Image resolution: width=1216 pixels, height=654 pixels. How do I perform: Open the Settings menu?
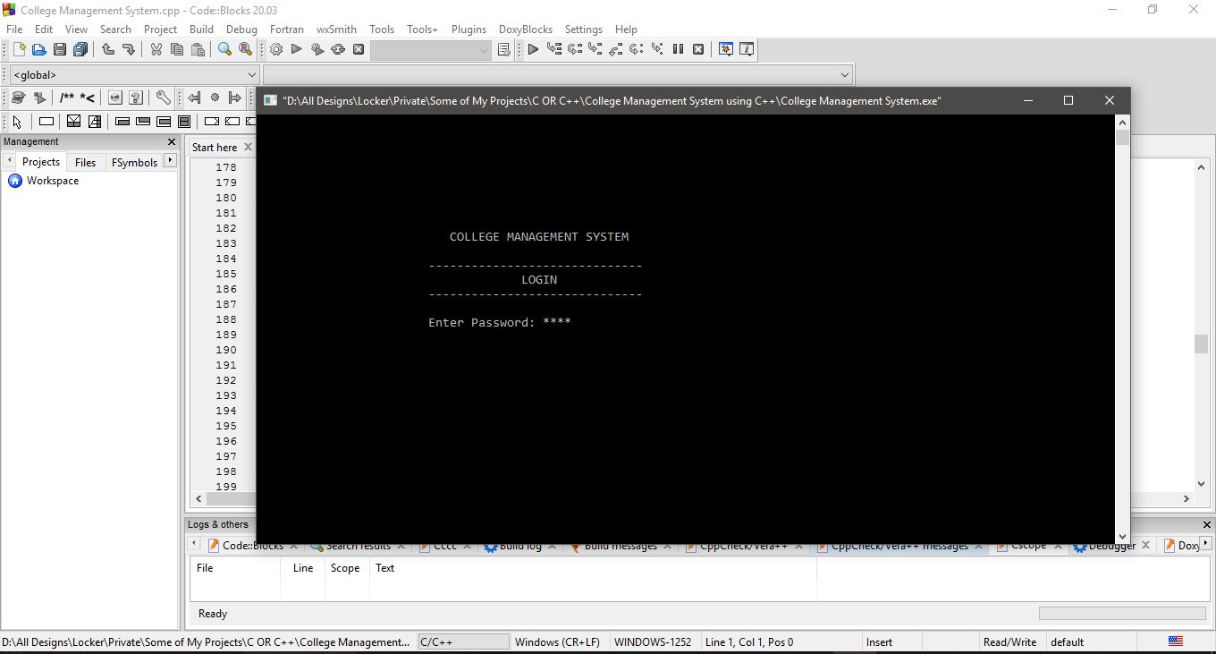tap(583, 30)
